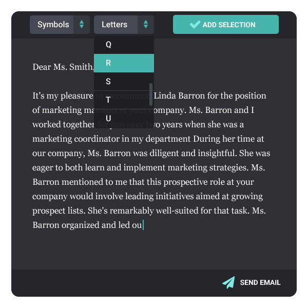Open the Letters dropdown
The image size is (308, 308).
[x=124, y=25]
